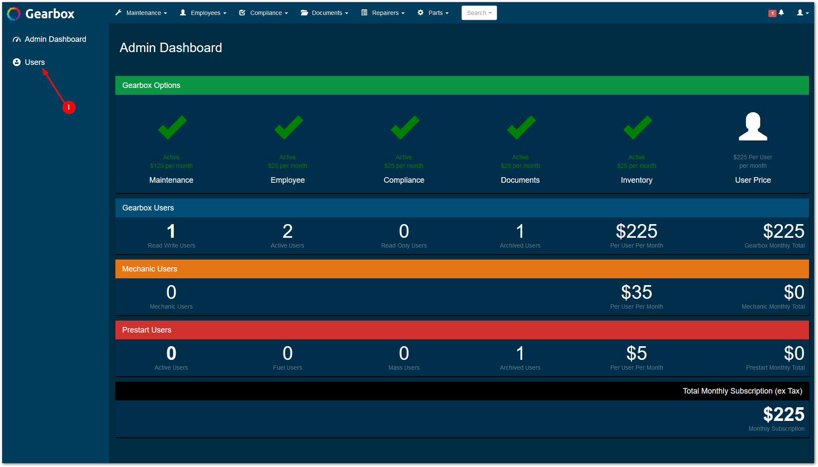Click the Parts gear icon in navbar
818x467 pixels.
coord(421,13)
